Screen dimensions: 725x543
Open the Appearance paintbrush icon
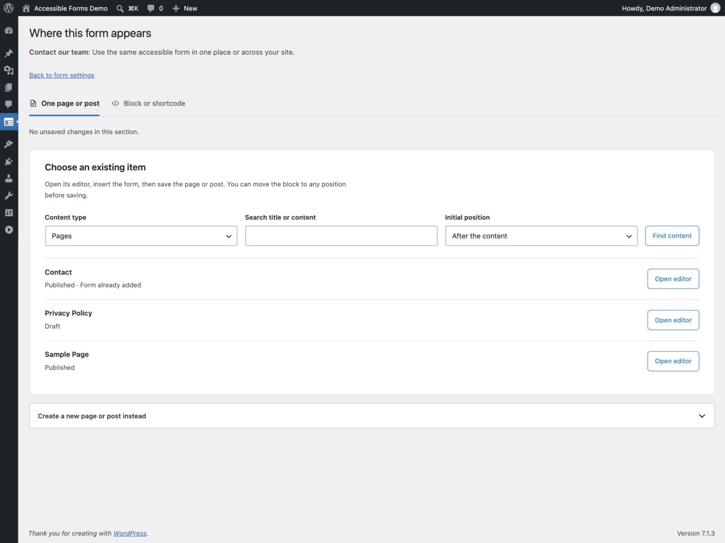coord(9,144)
